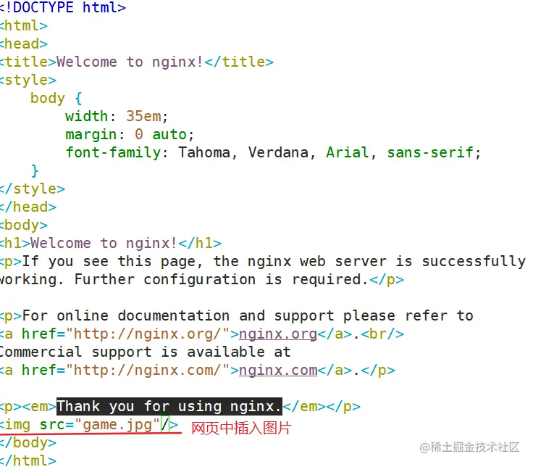Click the closing '</em></p>' tags
This screenshot has height=467, width=533.
coord(322,406)
